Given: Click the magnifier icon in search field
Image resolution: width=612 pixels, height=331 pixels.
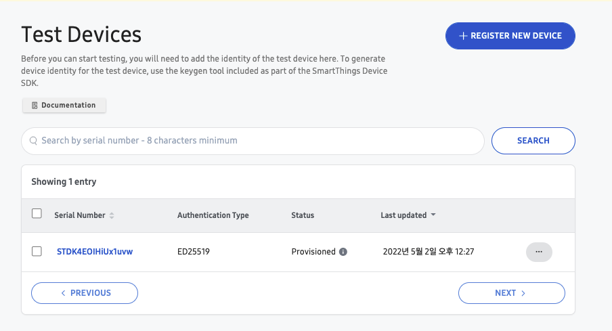Looking at the screenshot, I should pos(32,141).
